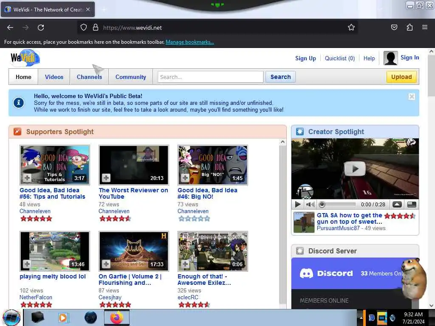Screen dimensions: 435x326
Task: Open a new tab with the plus button
Action: coord(105,9)
